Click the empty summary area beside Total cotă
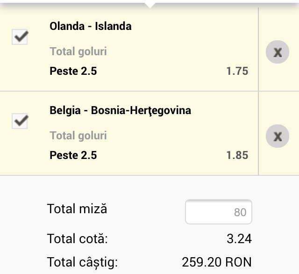The width and height of the screenshot is (299, 274). pyautogui.click(x=159, y=239)
